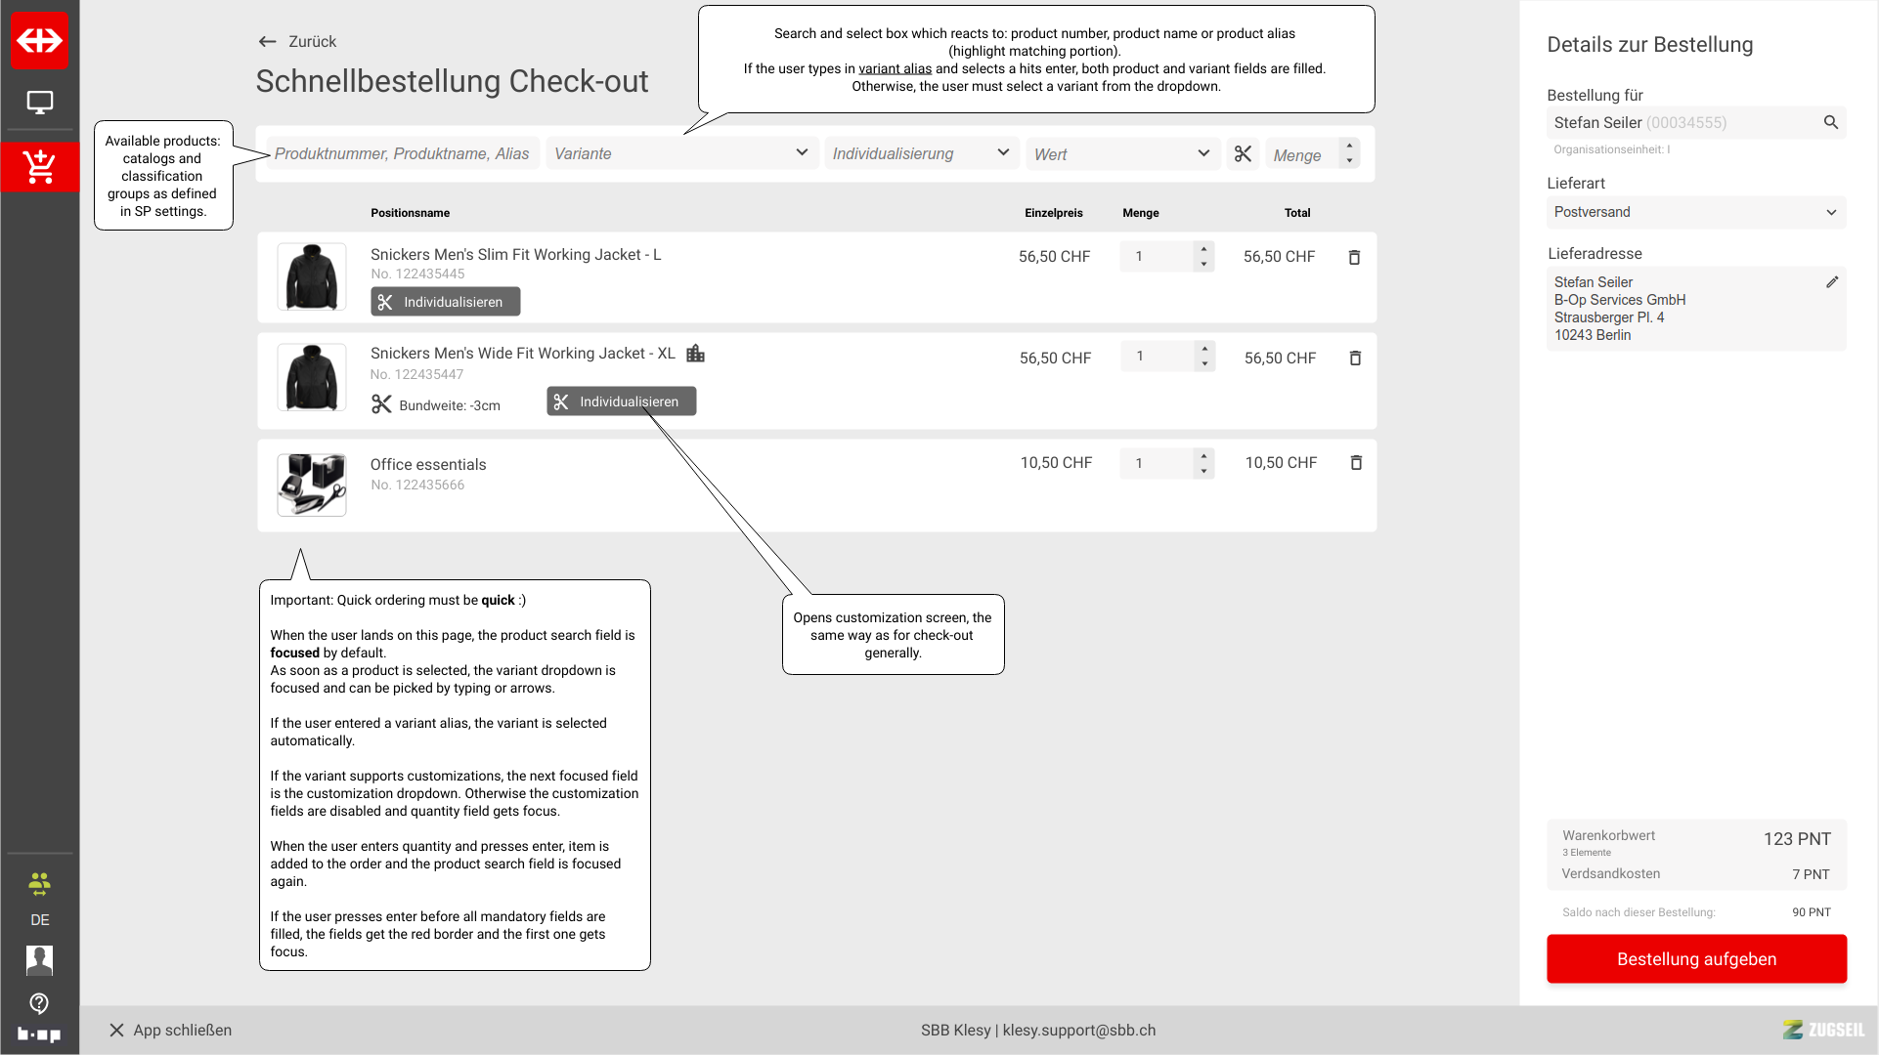Open the monitor screen sidebar icon
The width and height of the screenshot is (1879, 1055).
[x=40, y=103]
